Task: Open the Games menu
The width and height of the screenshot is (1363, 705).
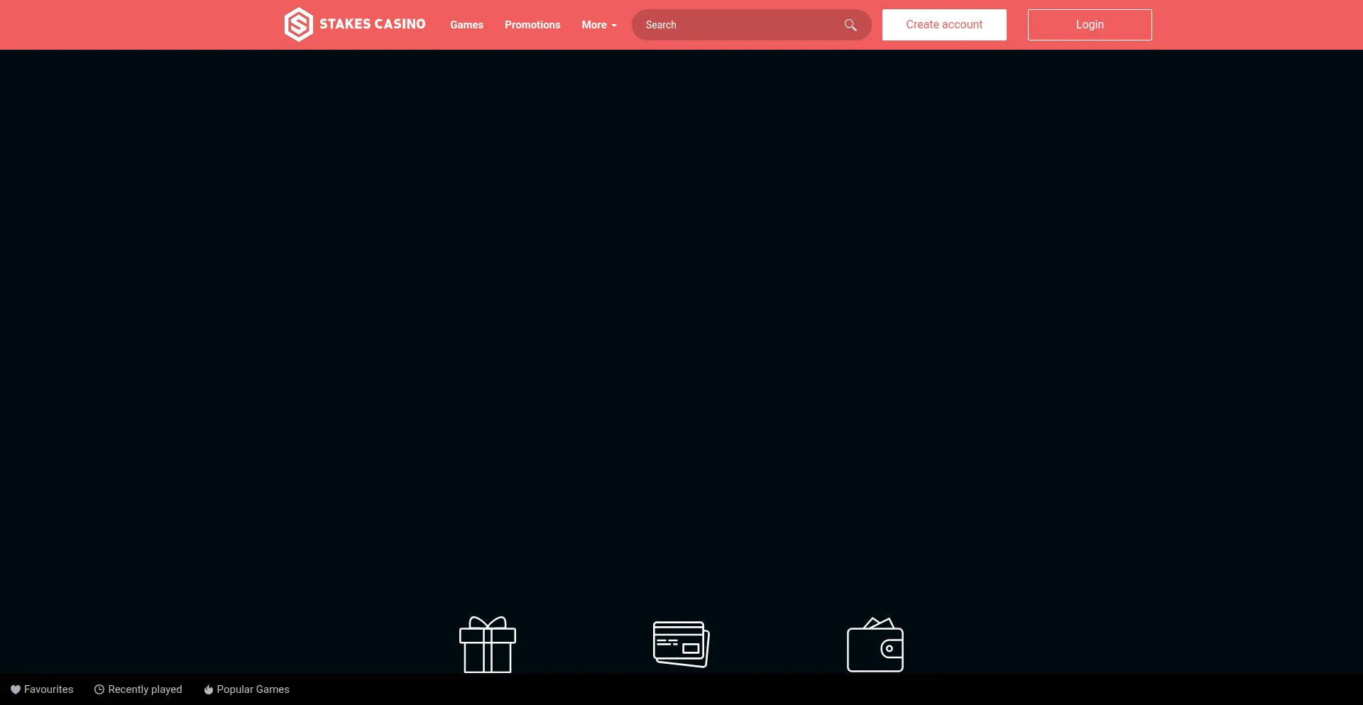Action: (466, 25)
